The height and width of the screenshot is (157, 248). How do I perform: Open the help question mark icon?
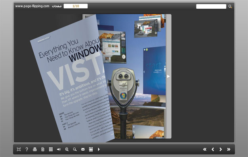tap(27, 149)
